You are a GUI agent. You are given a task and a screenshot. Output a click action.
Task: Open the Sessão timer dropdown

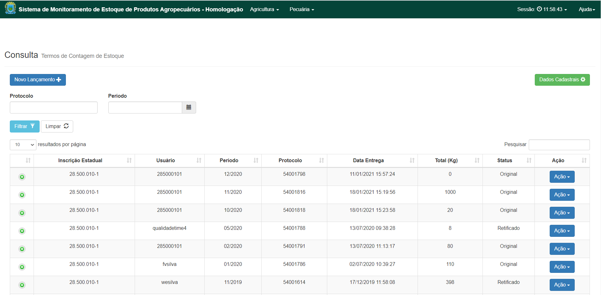pos(542,9)
